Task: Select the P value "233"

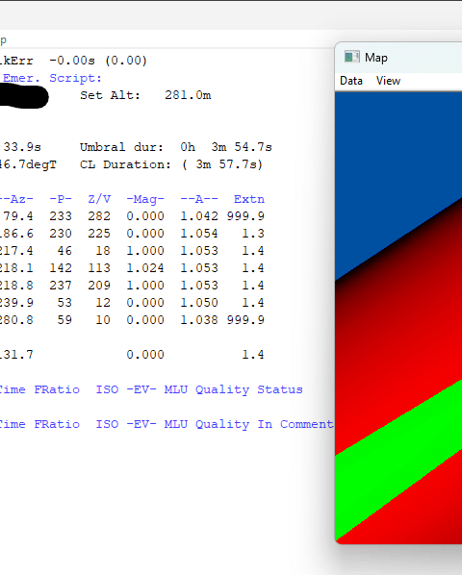Action: coord(61,216)
